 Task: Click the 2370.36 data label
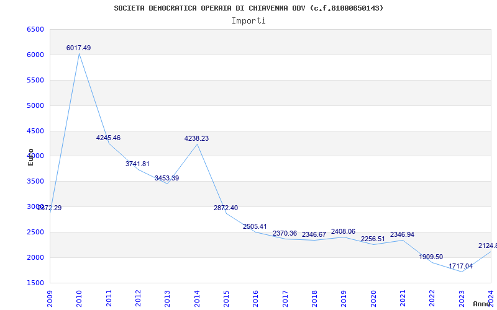point(285,234)
